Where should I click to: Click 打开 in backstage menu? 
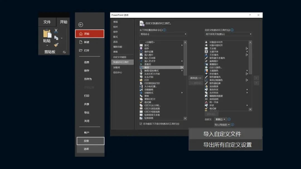(90, 51)
